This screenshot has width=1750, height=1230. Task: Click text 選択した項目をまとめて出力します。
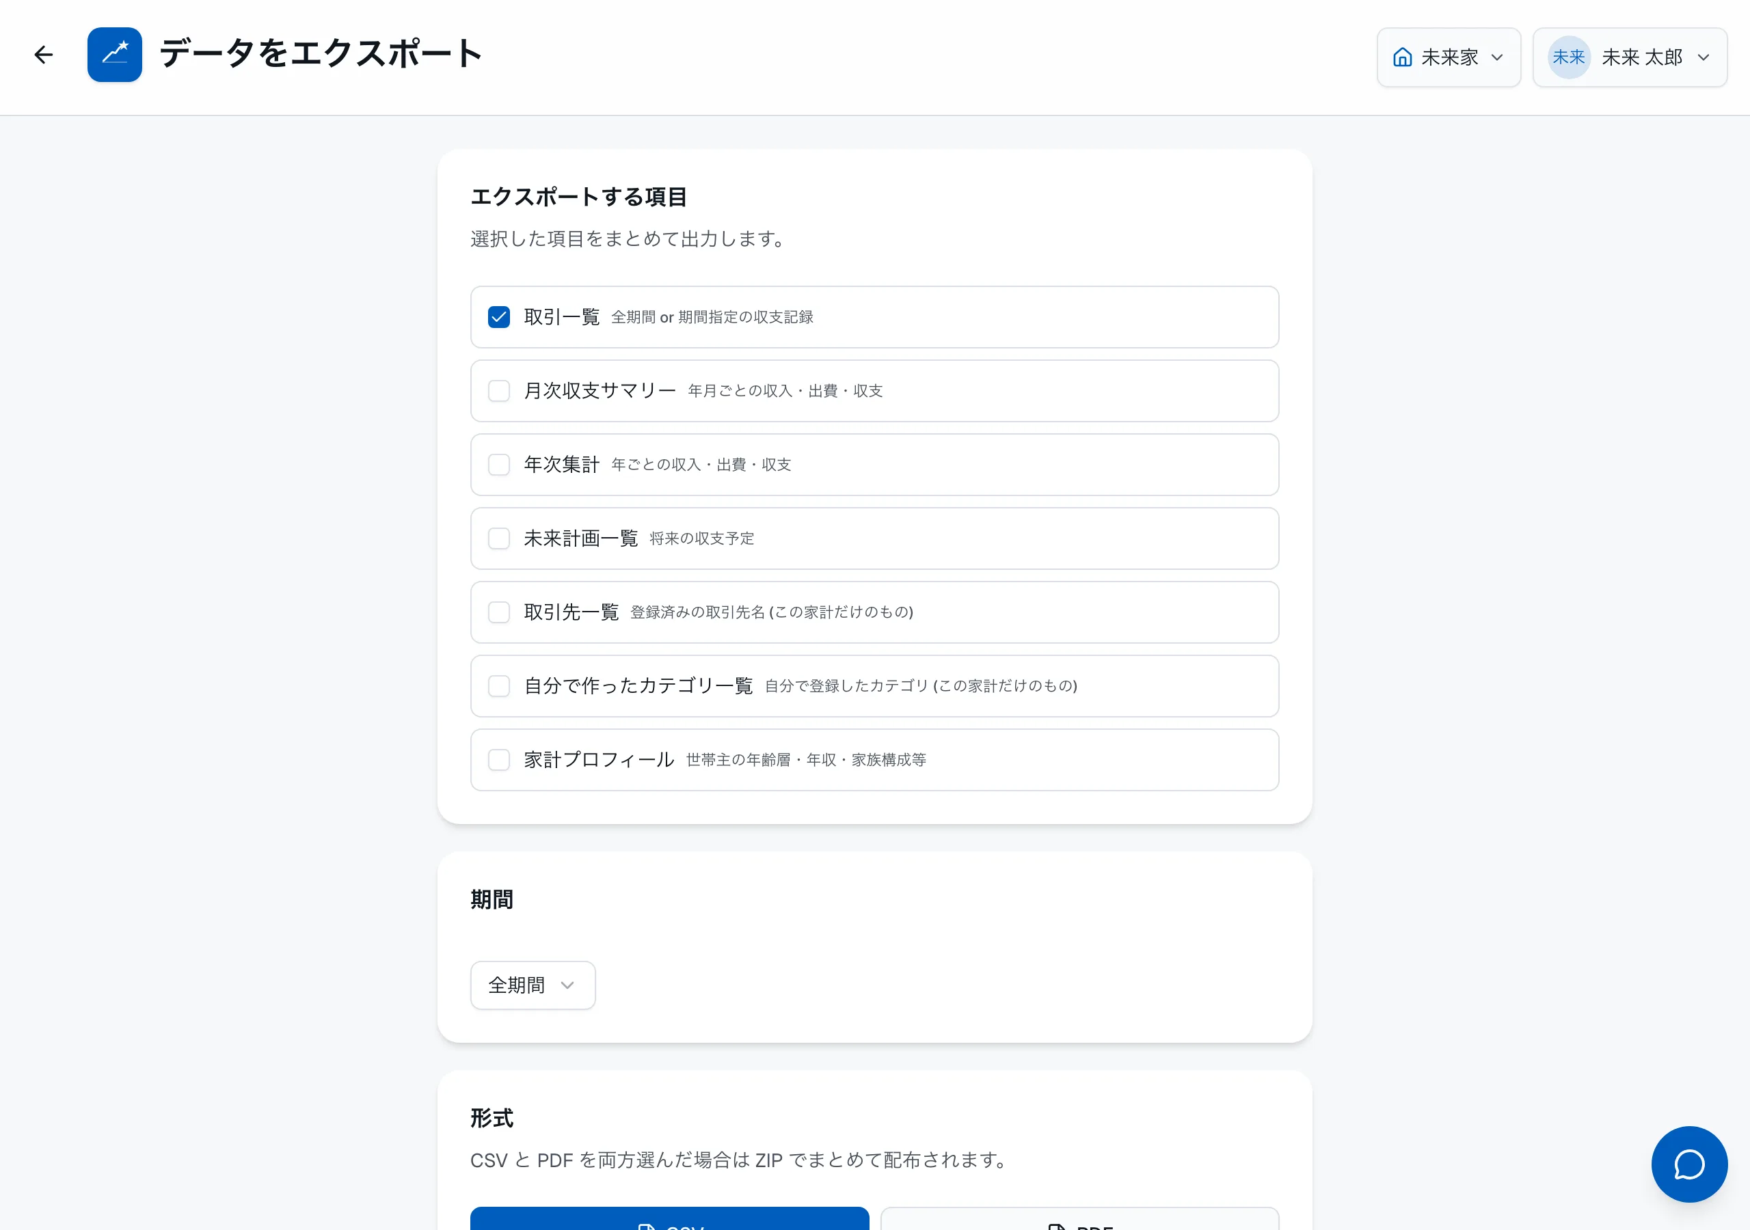point(628,239)
